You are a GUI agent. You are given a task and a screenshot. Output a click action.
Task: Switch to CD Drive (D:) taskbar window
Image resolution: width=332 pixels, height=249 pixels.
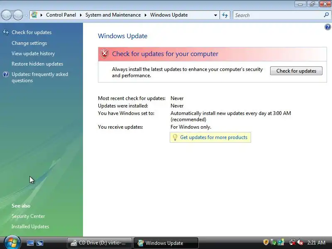tap(100, 243)
